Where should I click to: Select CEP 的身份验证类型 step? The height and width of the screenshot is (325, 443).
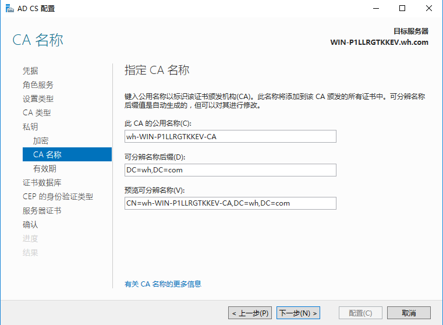pos(58,197)
